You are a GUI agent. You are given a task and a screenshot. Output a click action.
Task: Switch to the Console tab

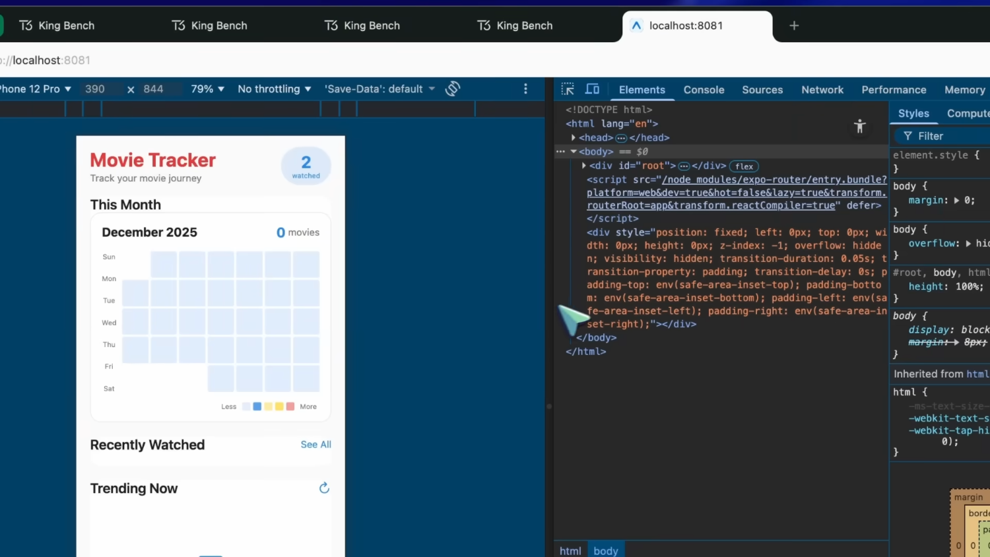pyautogui.click(x=704, y=90)
